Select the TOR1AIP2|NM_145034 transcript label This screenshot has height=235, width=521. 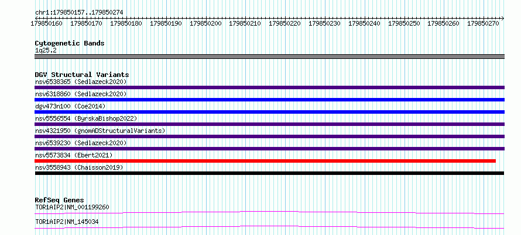(67, 222)
